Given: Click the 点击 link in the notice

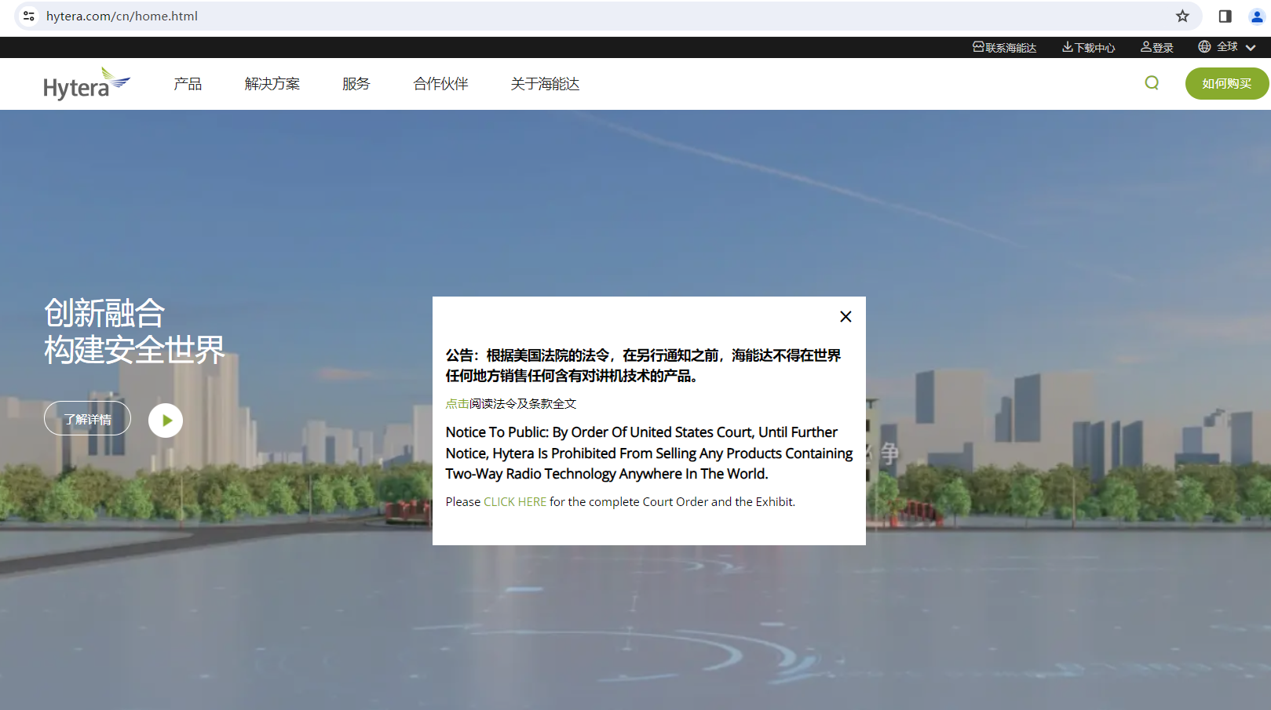Looking at the screenshot, I should (x=458, y=404).
